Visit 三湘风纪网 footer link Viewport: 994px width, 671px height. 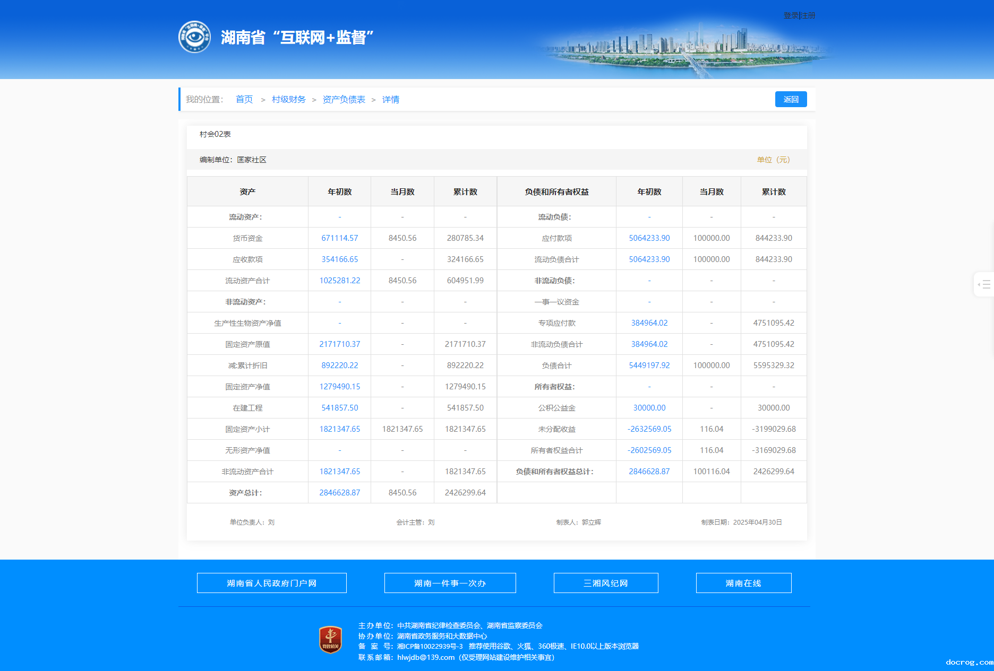tap(605, 583)
